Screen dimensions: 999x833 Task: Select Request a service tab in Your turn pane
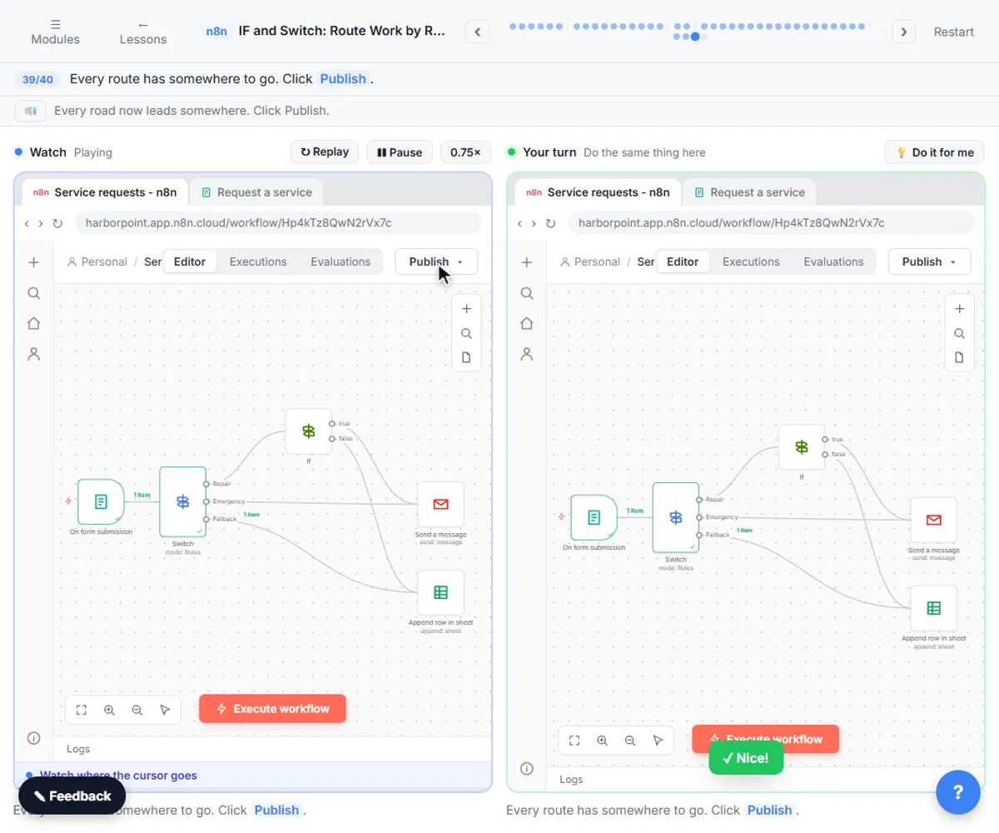pos(749,192)
